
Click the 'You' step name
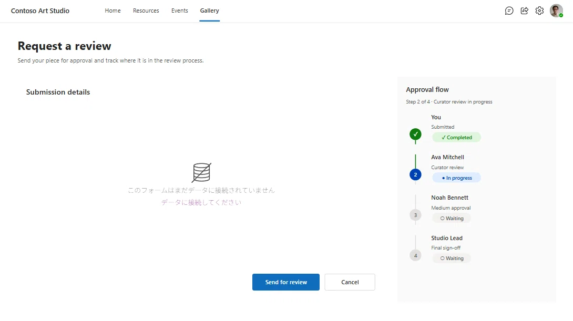pyautogui.click(x=436, y=117)
